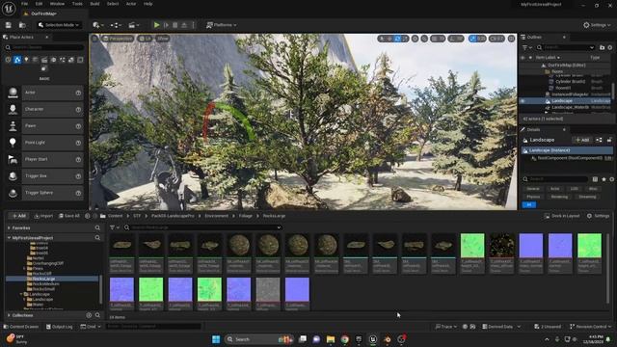This screenshot has width=617, height=347.
Task: Toggle visibility eye for Landscape actor
Action: click(523, 101)
